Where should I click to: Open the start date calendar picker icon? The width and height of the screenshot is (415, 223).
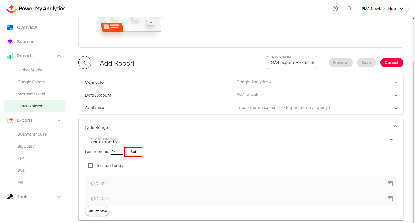(390, 184)
